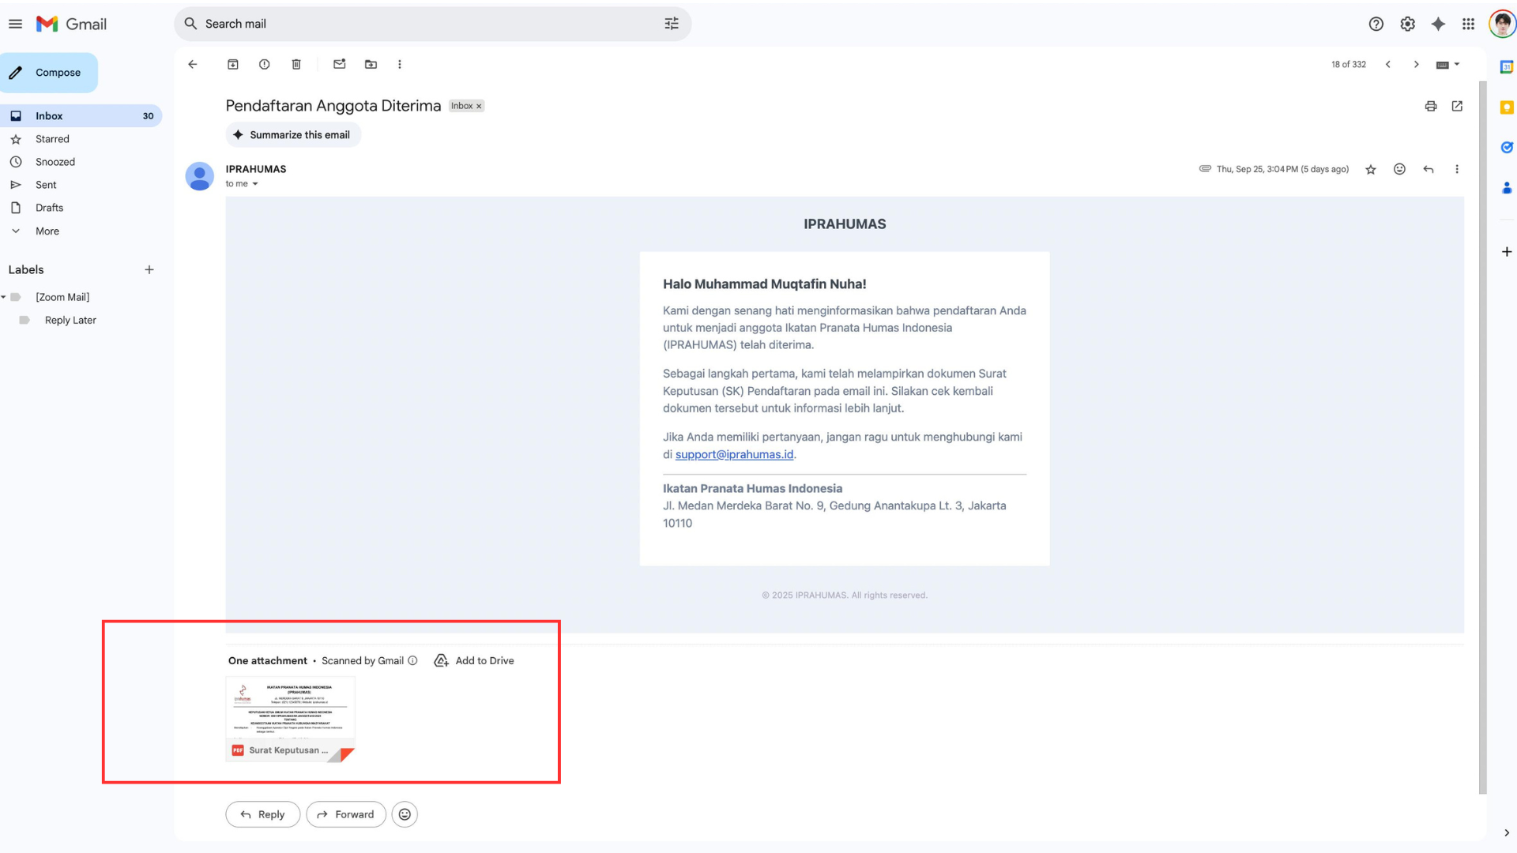Print the email using printer icon

[1431, 106]
